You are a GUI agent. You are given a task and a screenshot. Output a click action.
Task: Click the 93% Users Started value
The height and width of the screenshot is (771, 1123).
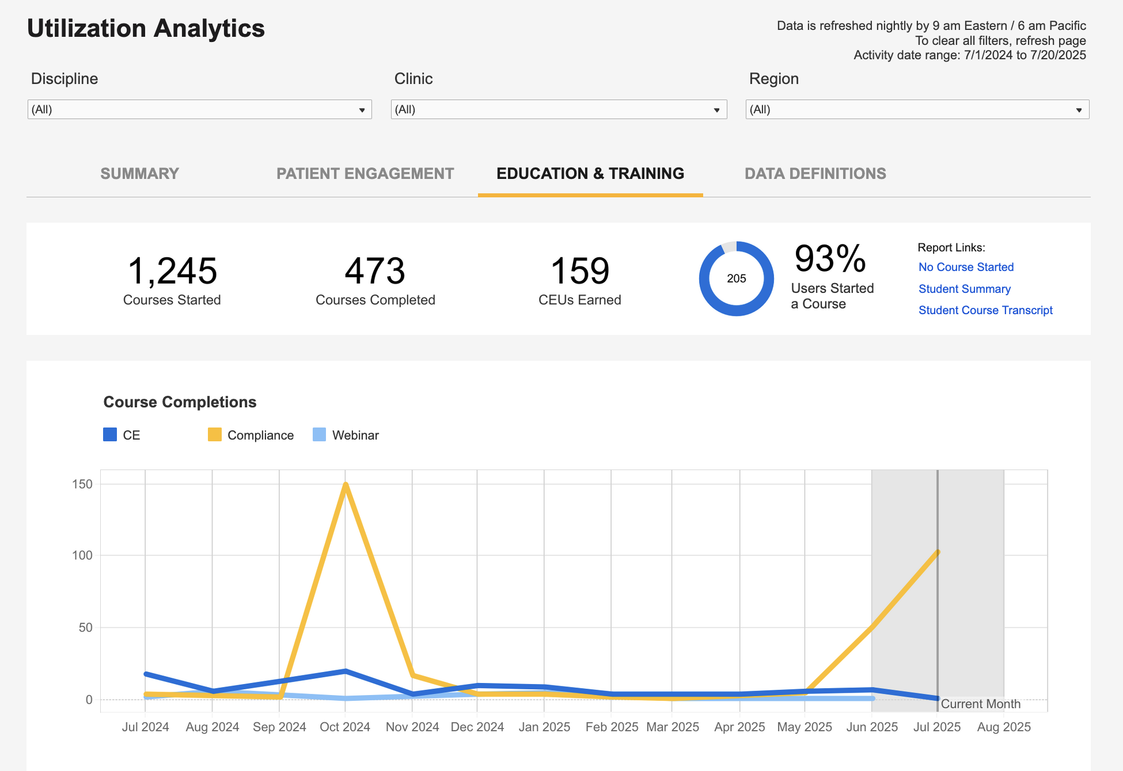coord(830,258)
